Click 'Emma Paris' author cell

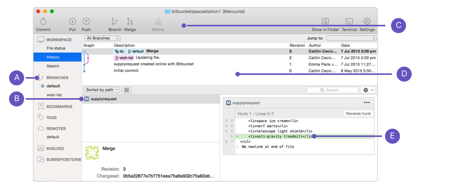(x=323, y=64)
